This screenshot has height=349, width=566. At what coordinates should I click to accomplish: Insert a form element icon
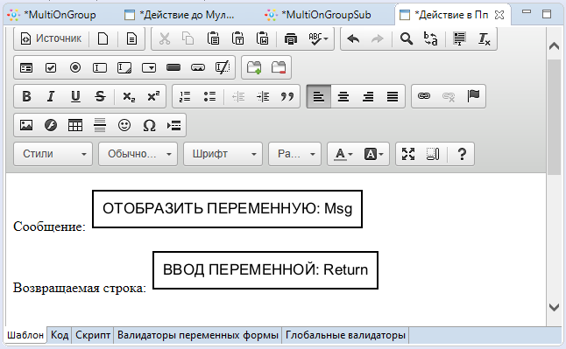coord(26,67)
